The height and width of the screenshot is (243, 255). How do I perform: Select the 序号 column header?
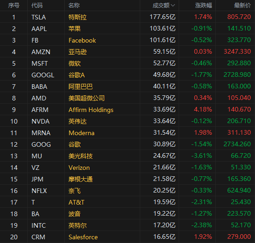[14, 6]
